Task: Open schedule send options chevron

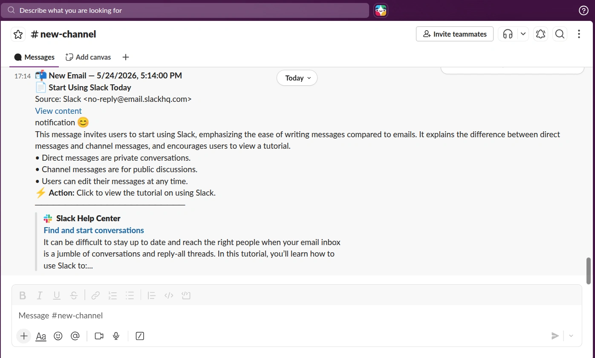Action: pos(571,336)
